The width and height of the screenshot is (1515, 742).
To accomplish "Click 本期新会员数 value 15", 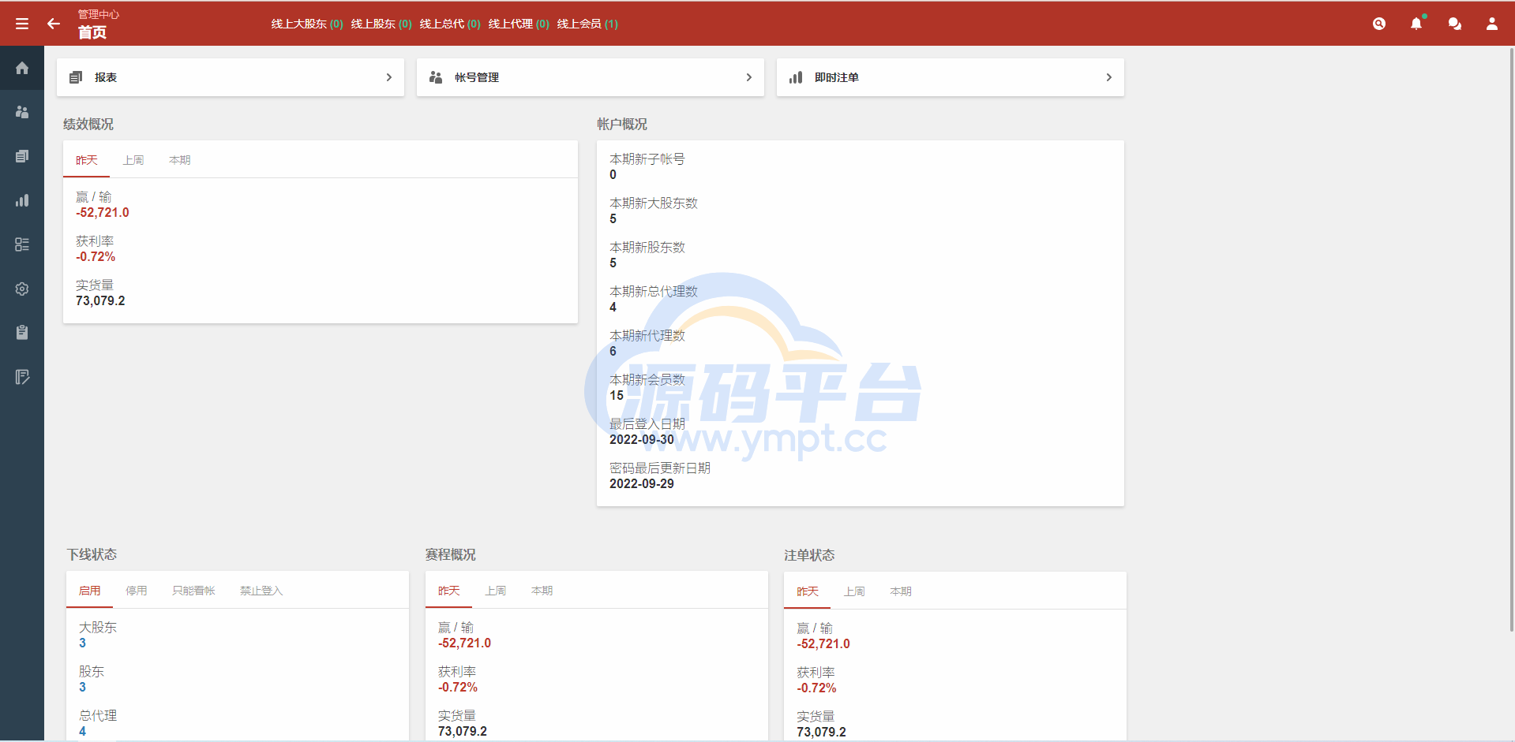I will coord(617,396).
